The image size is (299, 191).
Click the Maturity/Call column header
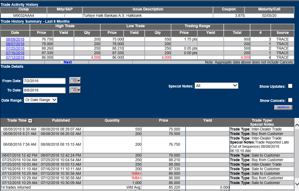coord(269,9)
